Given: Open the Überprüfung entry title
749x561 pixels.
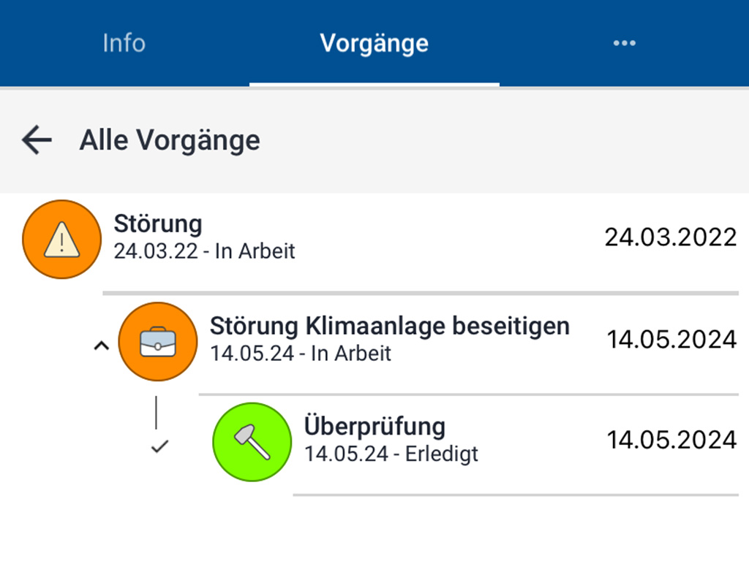Looking at the screenshot, I should 374,426.
